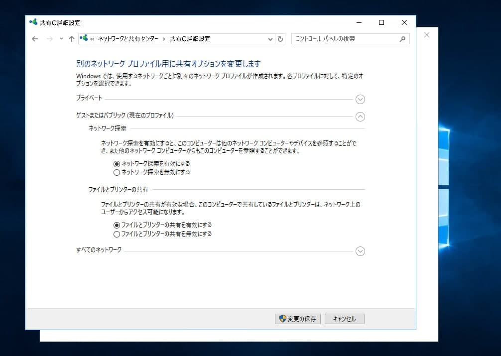Open the recent locations dropdown arrow

tap(61, 39)
